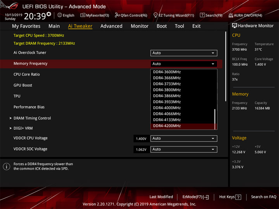
Task: Choose DDR4-4133MHz option
Action: pos(183,120)
